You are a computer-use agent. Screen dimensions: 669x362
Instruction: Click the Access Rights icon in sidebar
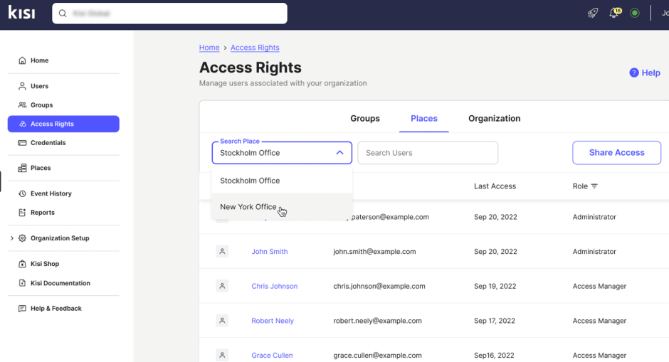point(23,124)
